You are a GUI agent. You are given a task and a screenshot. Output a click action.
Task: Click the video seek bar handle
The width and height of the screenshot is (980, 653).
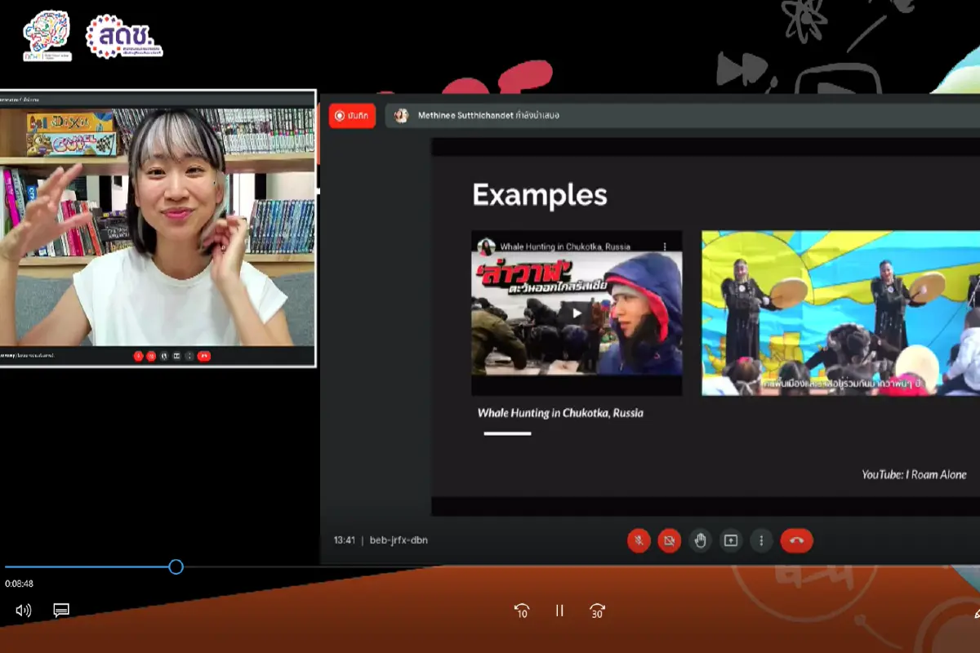pyautogui.click(x=176, y=566)
